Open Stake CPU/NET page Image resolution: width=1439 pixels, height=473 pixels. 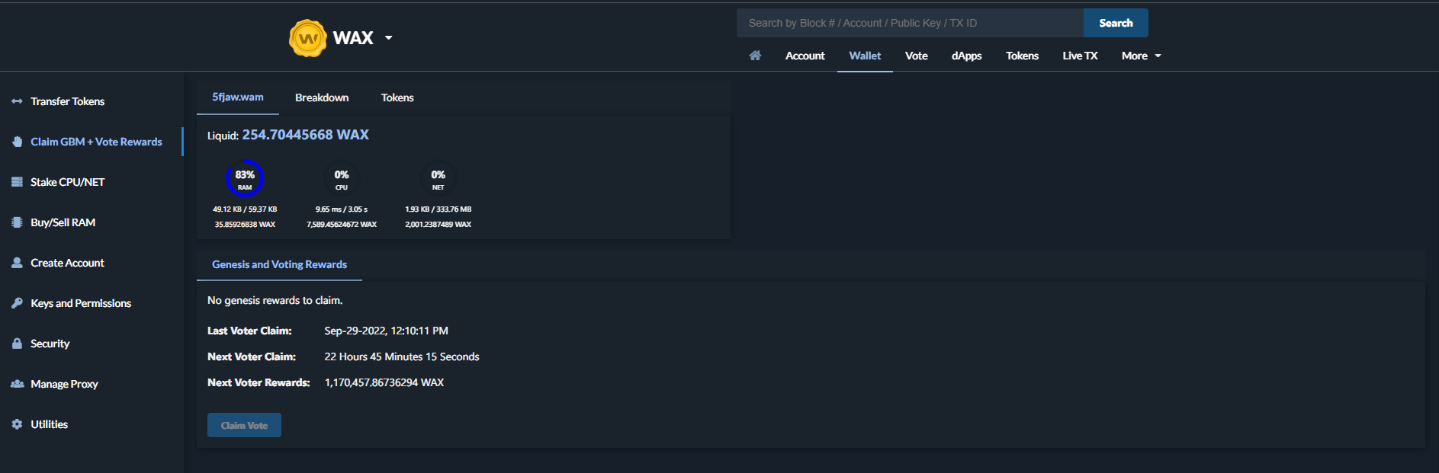pyautogui.click(x=67, y=182)
